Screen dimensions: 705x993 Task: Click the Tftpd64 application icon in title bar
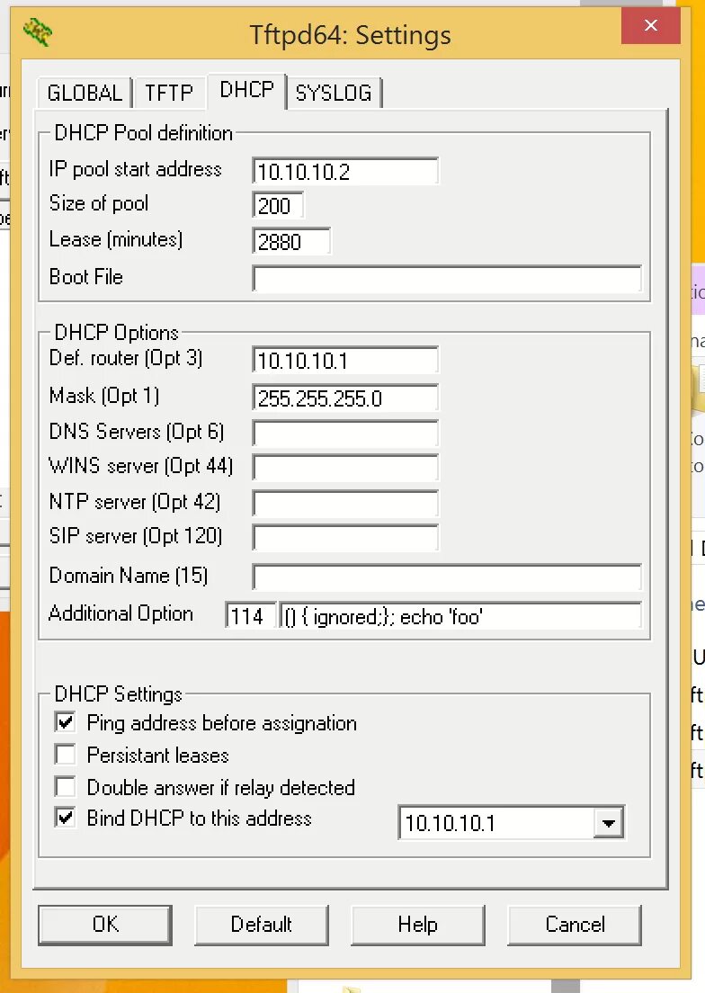click(38, 33)
